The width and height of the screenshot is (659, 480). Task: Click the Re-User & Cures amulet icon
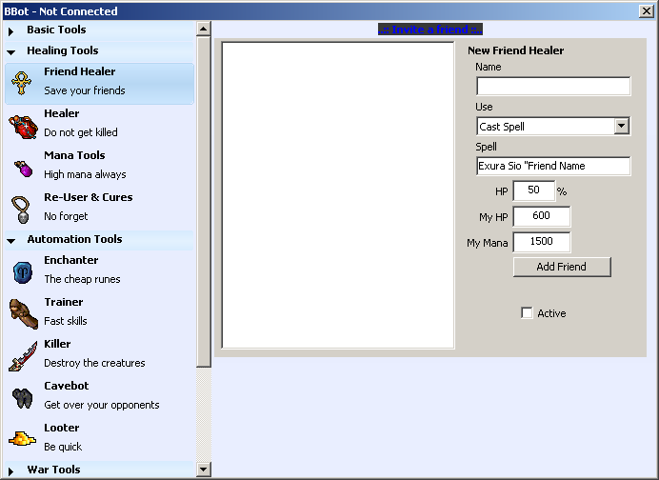point(23,209)
